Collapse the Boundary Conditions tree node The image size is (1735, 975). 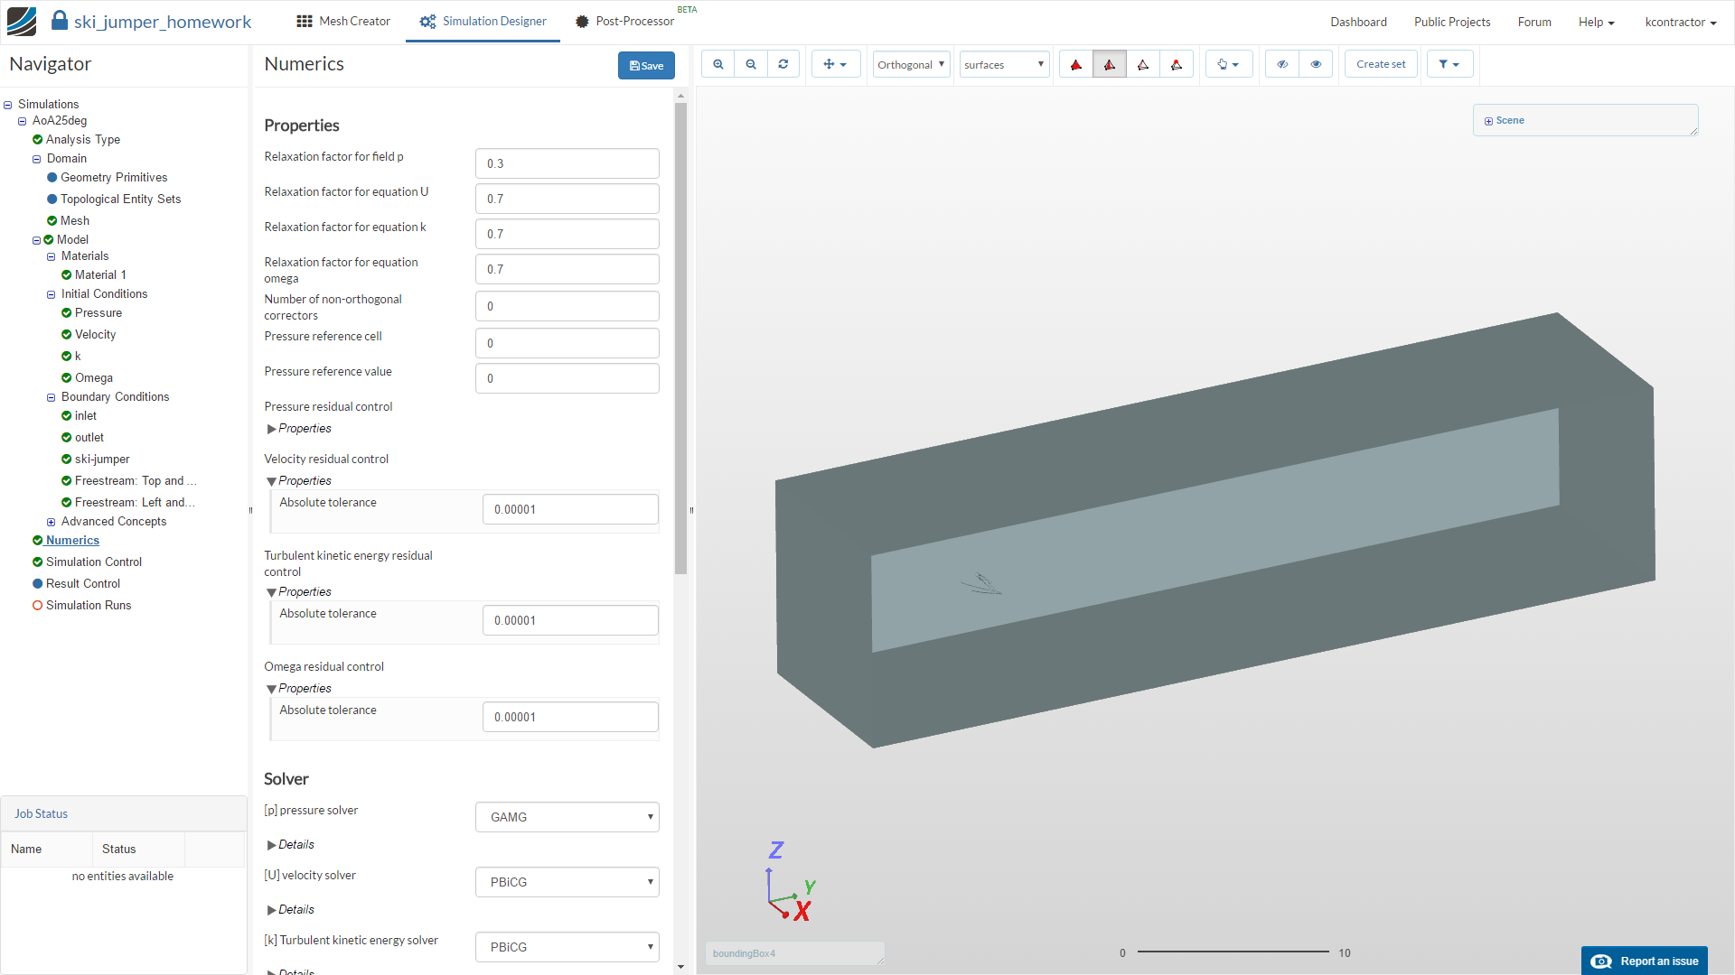pyautogui.click(x=52, y=397)
